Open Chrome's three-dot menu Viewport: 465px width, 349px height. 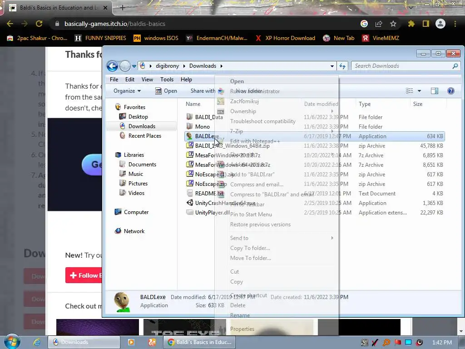pyautogui.click(x=455, y=24)
